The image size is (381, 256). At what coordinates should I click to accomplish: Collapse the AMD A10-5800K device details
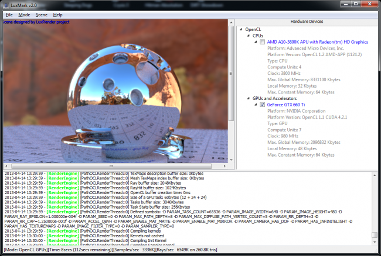pos(256,42)
